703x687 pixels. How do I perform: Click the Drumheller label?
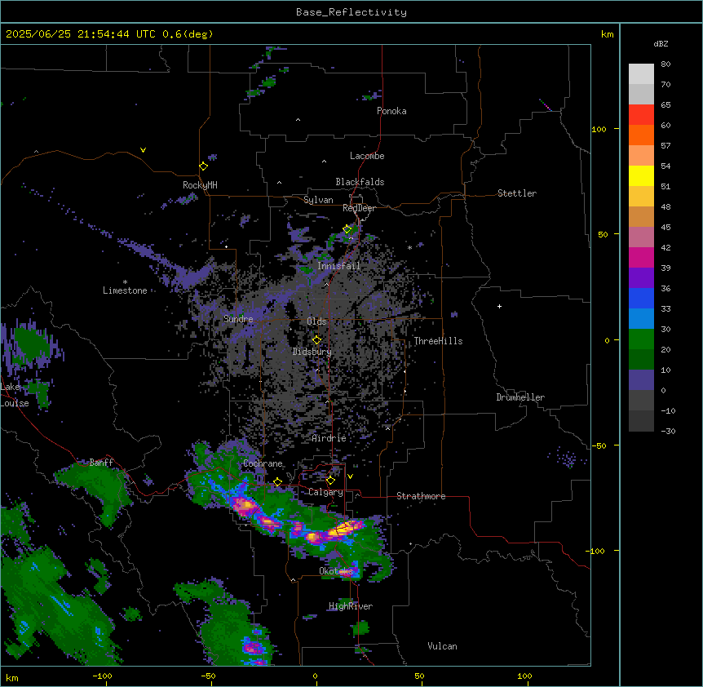(x=520, y=397)
